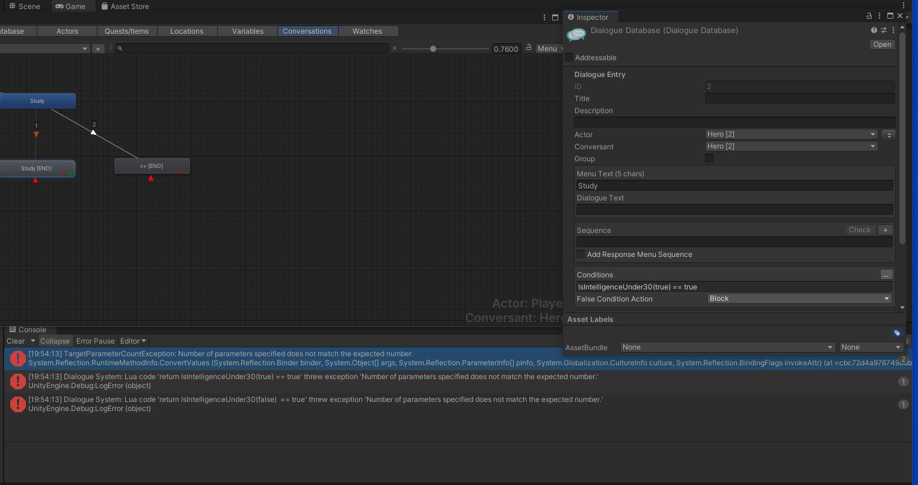Open the Inspector tab's three-dot menu
The height and width of the screenshot is (485, 918).
click(x=879, y=16)
